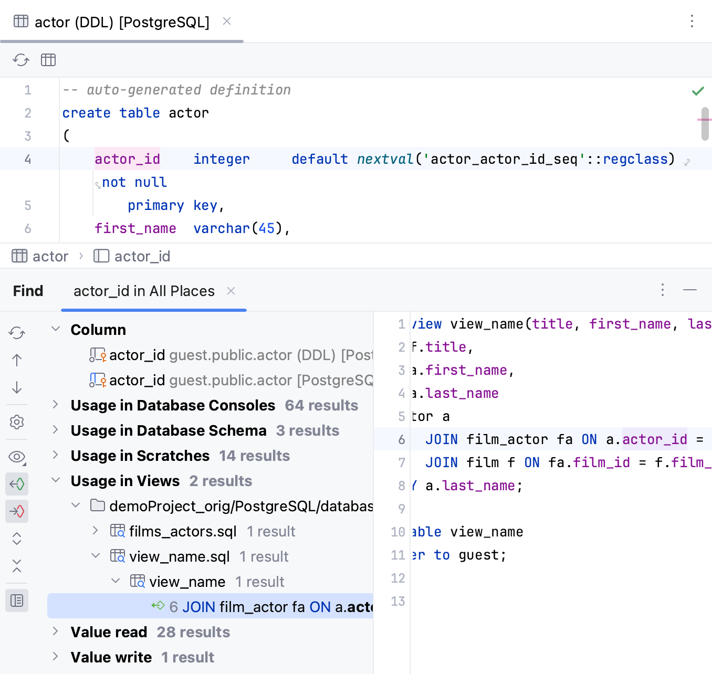712x674 pixels.
Task: Toggle the preview editor layout icon
Action: coord(16,601)
